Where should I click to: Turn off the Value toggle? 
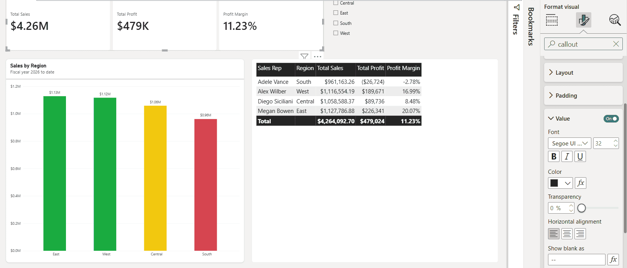[611, 119]
